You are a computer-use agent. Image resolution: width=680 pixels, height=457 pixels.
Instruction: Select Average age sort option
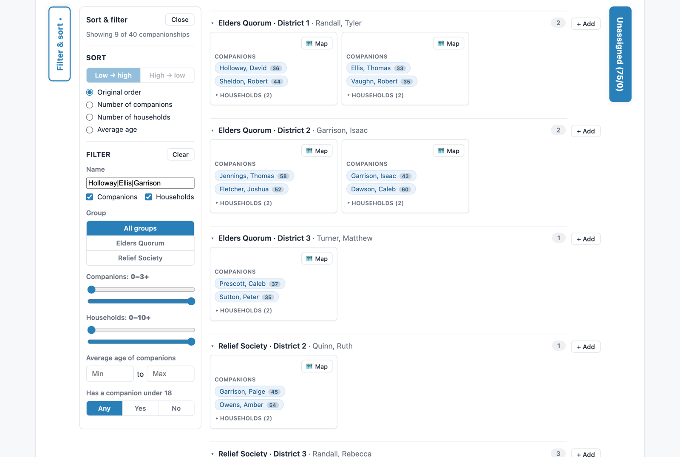(90, 130)
